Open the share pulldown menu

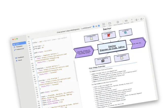[x=142, y=19]
